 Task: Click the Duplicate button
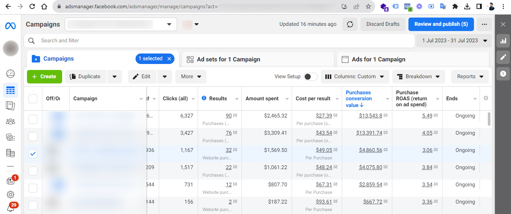86,77
